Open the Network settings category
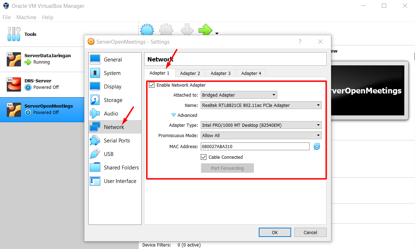Image resolution: width=415 pixels, height=249 pixels. [x=114, y=127]
